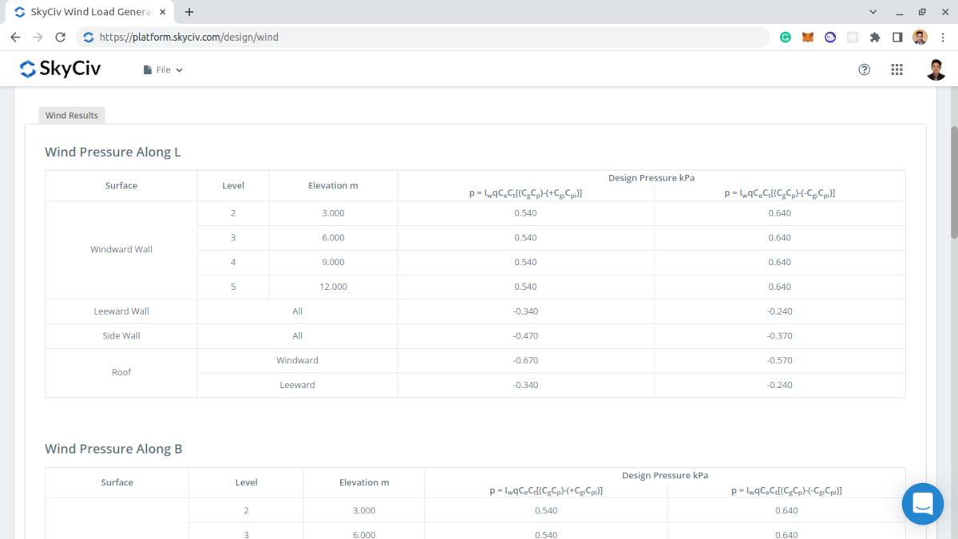Toggle the browser side panel icon

[x=897, y=37]
